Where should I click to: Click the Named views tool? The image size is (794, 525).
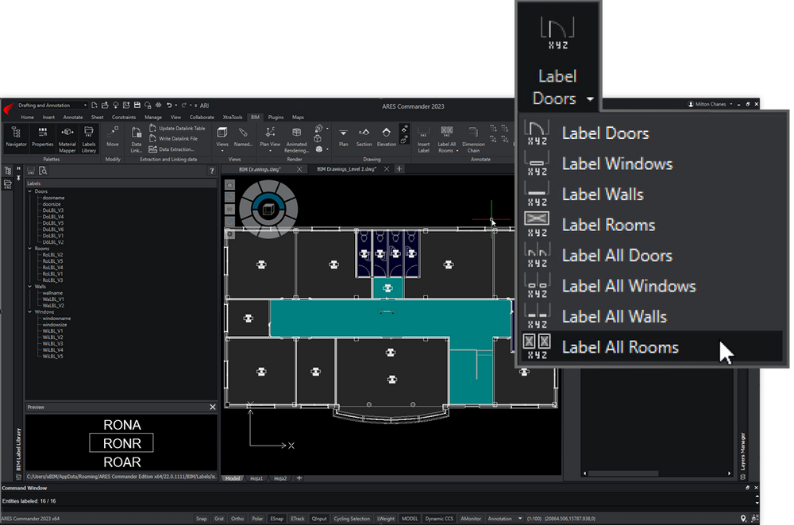[243, 137]
